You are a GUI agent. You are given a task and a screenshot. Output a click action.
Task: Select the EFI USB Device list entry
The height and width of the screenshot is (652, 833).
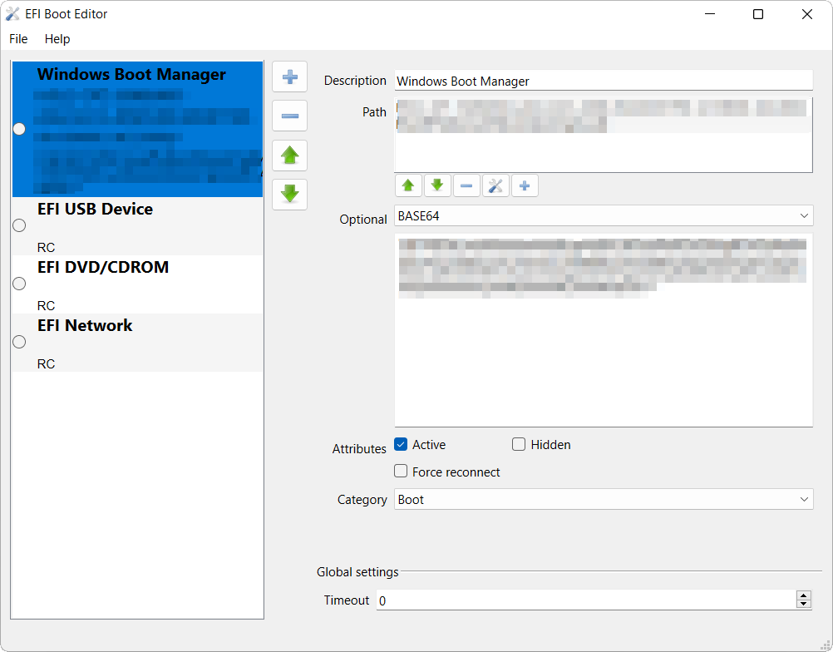[138, 226]
